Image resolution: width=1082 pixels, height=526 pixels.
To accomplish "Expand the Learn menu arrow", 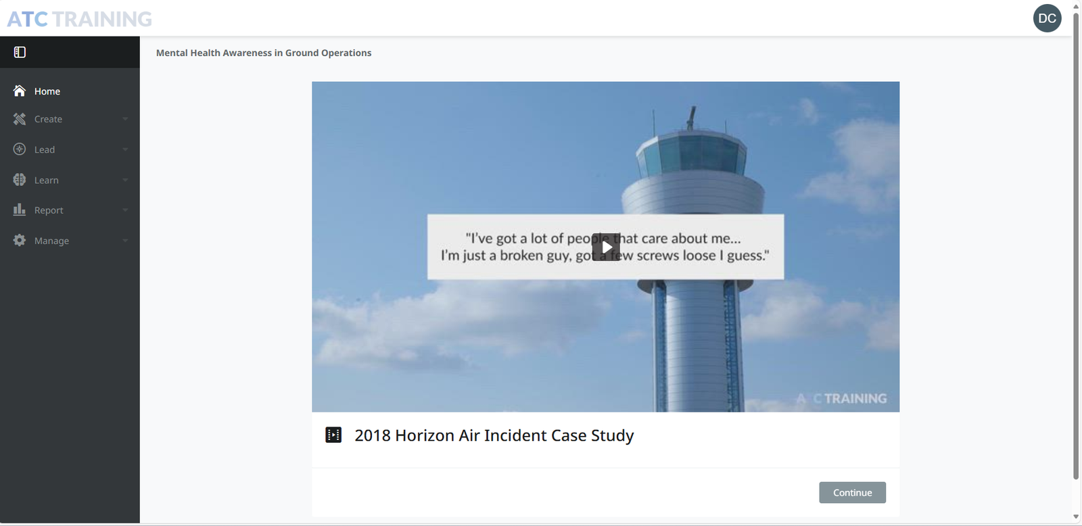I will click(125, 180).
